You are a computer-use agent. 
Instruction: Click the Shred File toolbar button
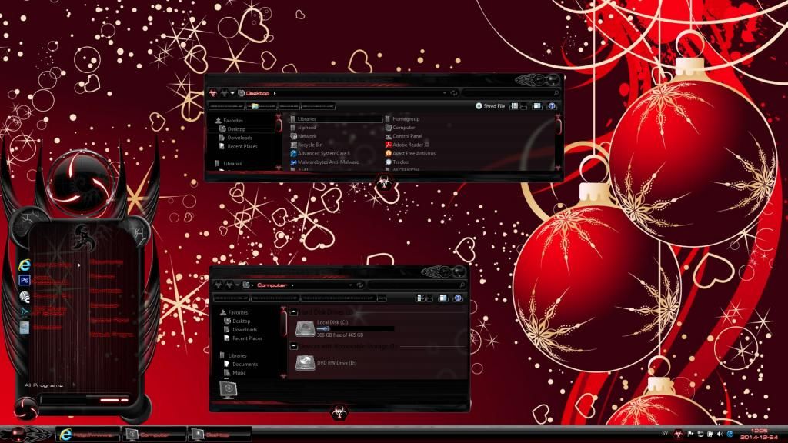click(490, 106)
